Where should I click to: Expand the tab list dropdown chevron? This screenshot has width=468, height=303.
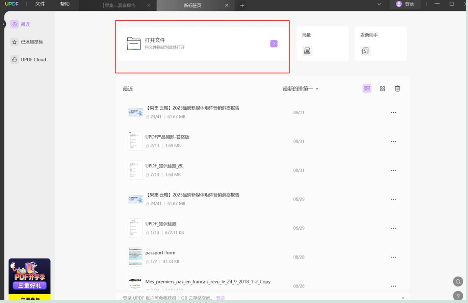point(379,4)
